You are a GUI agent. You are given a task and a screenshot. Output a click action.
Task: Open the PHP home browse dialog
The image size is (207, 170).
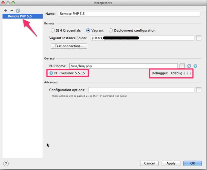182,66
